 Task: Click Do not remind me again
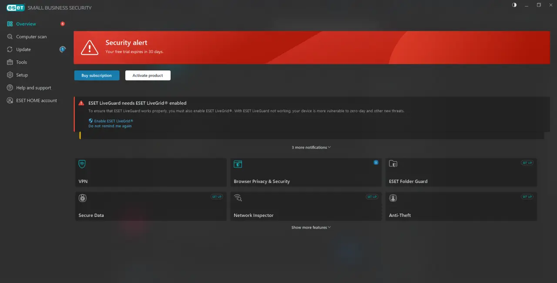coord(110,126)
